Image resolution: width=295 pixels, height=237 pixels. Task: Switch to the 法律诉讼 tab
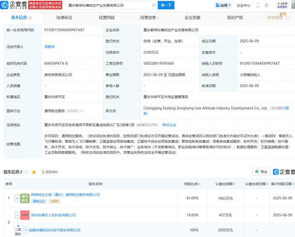pyautogui.click(x=64, y=18)
